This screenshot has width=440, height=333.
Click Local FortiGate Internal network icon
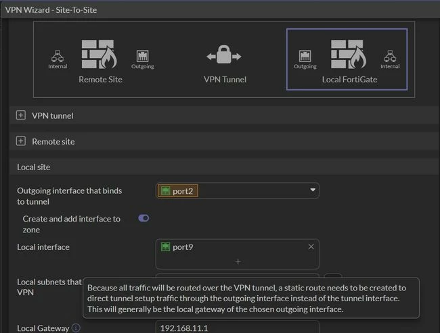(x=390, y=56)
